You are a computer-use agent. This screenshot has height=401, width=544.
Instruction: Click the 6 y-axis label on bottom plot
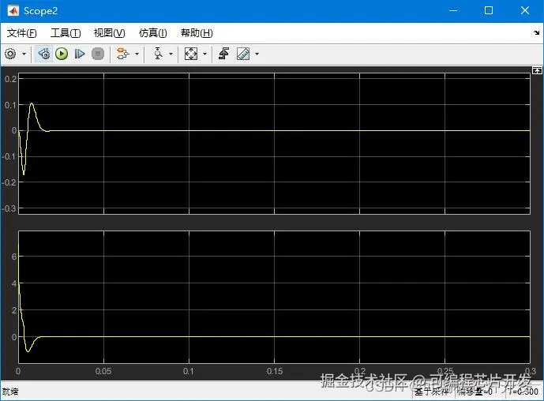[14, 257]
